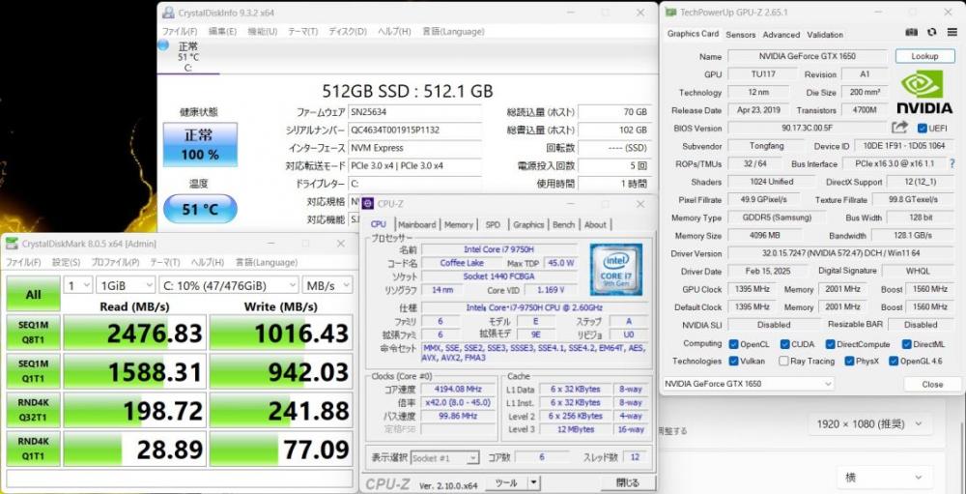Viewport: 966px width, 494px height.
Task: Click the blue disk status circle in CrystalDiskInfo
Action: [x=163, y=45]
